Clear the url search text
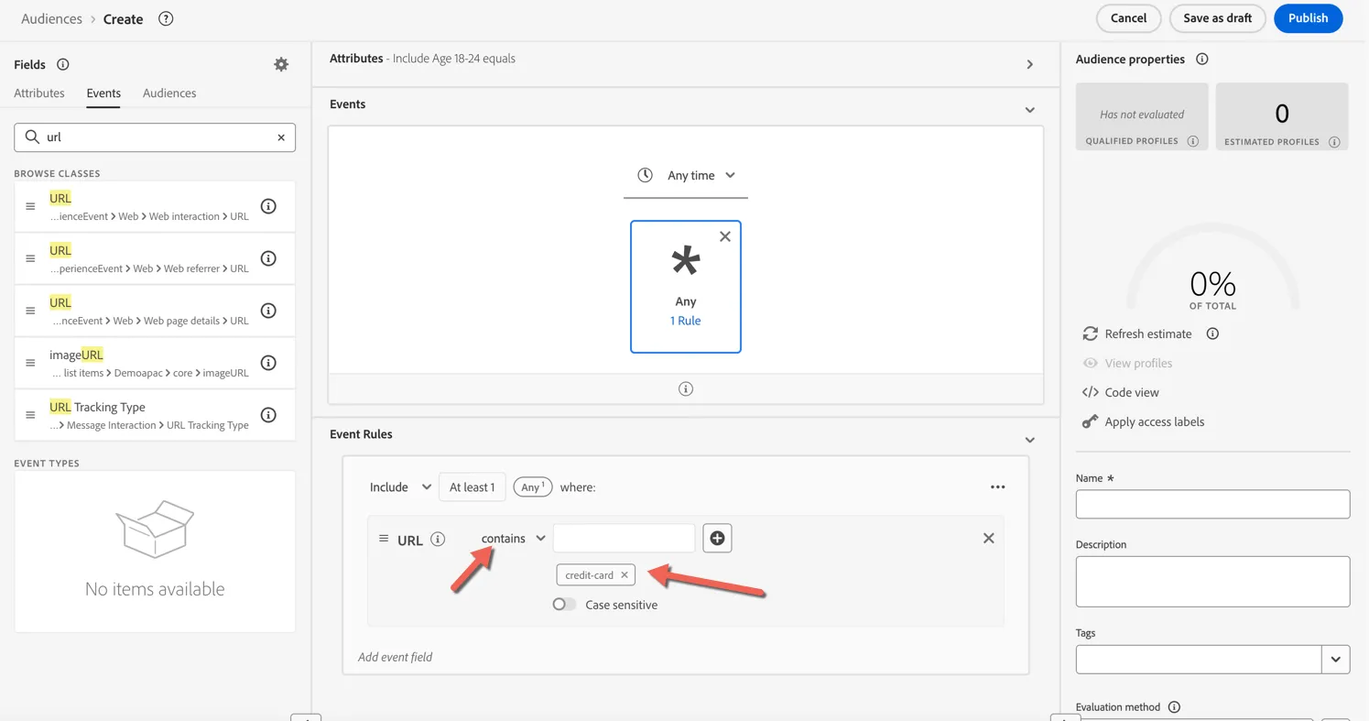This screenshot has width=1369, height=721. pos(281,137)
